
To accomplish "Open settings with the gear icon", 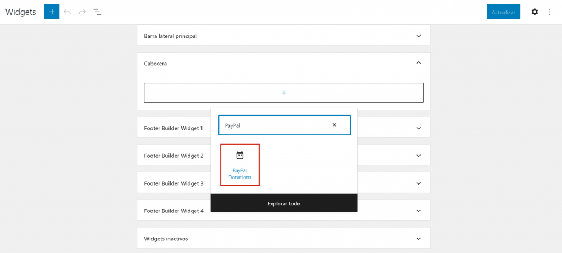I will (535, 12).
